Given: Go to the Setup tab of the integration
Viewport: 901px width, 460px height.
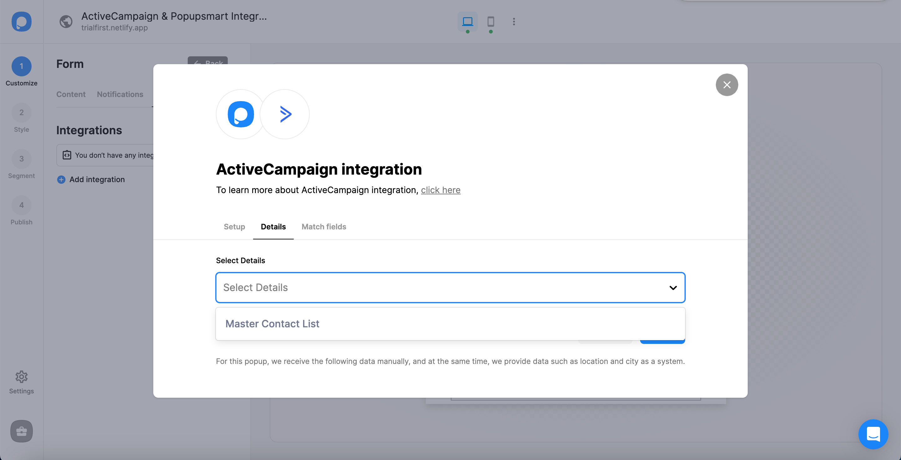Looking at the screenshot, I should [234, 227].
